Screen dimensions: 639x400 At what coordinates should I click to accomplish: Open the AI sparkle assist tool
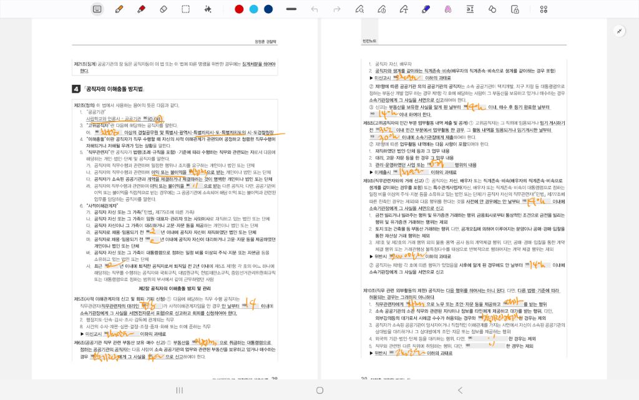208,9
